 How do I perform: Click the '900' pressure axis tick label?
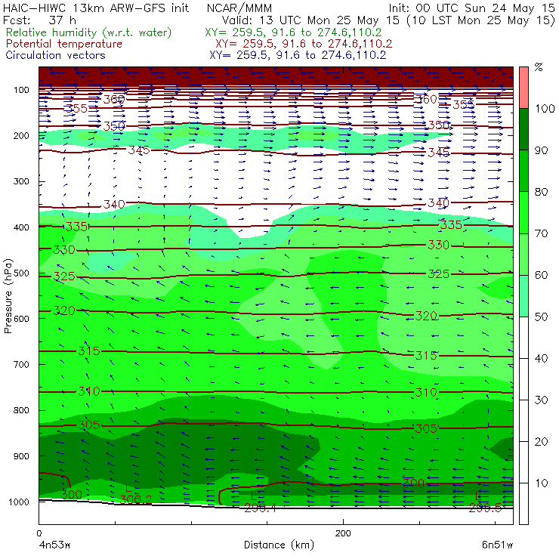click(21, 456)
